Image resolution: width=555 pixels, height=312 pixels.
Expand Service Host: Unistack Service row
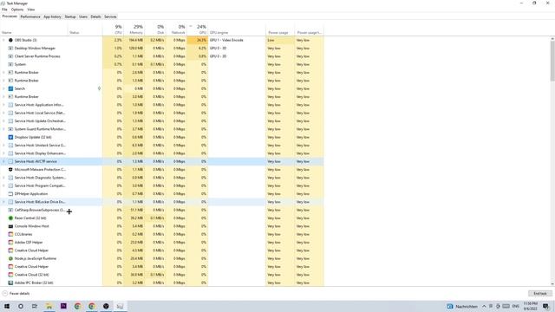point(3,145)
